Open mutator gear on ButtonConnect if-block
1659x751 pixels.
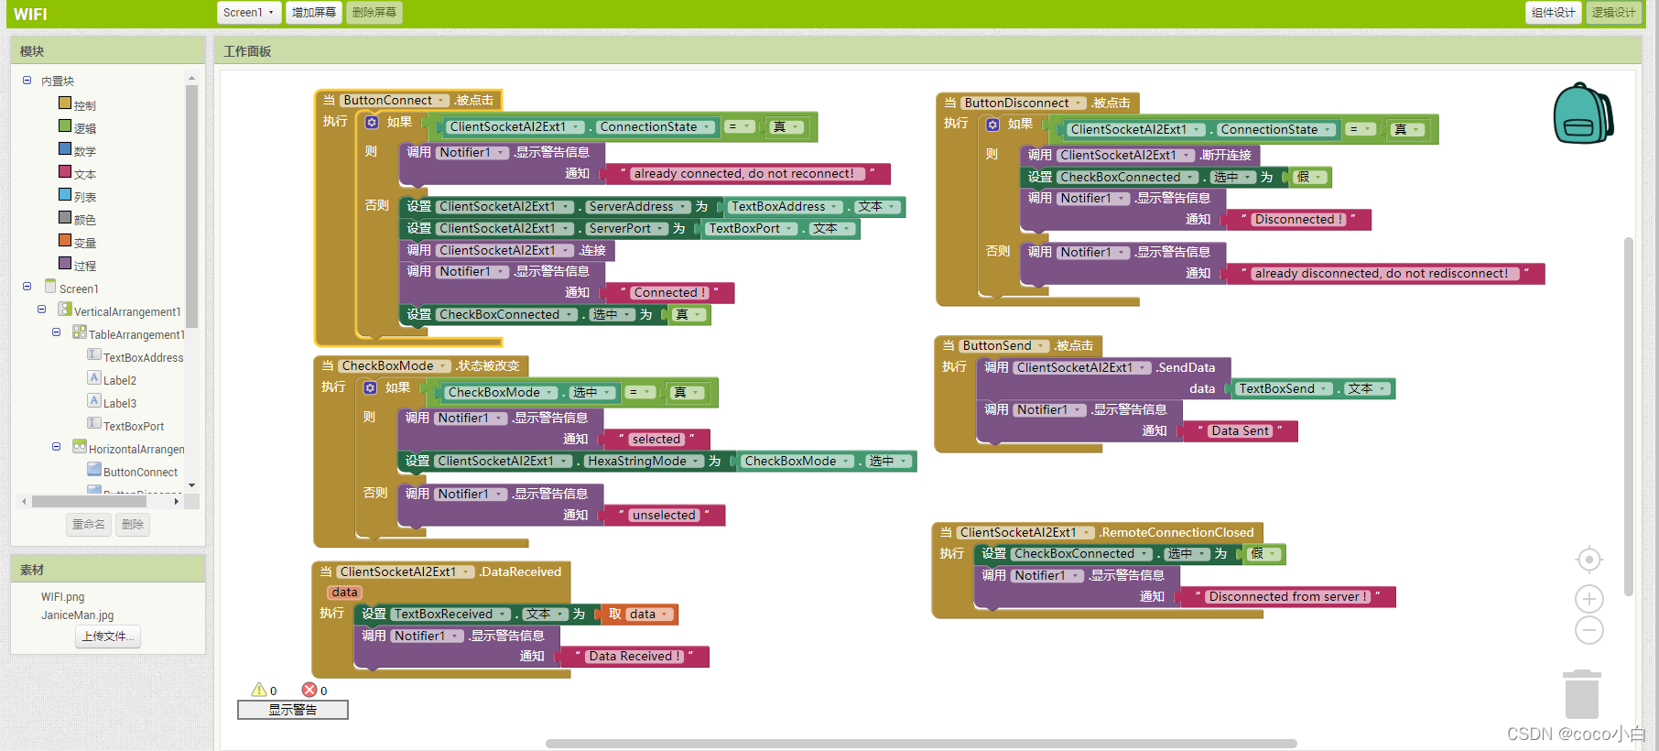(x=372, y=122)
